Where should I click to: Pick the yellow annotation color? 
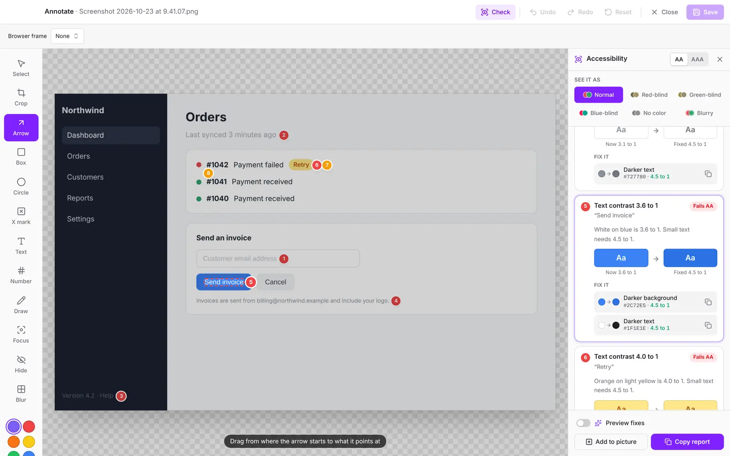[x=29, y=441]
